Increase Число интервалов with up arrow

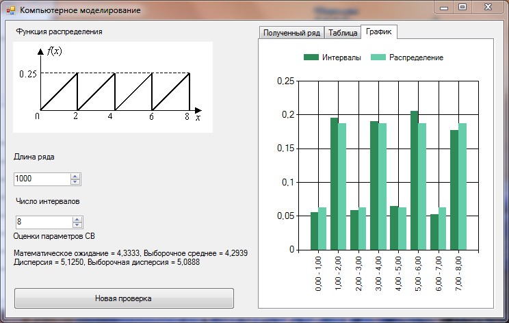(x=77, y=220)
